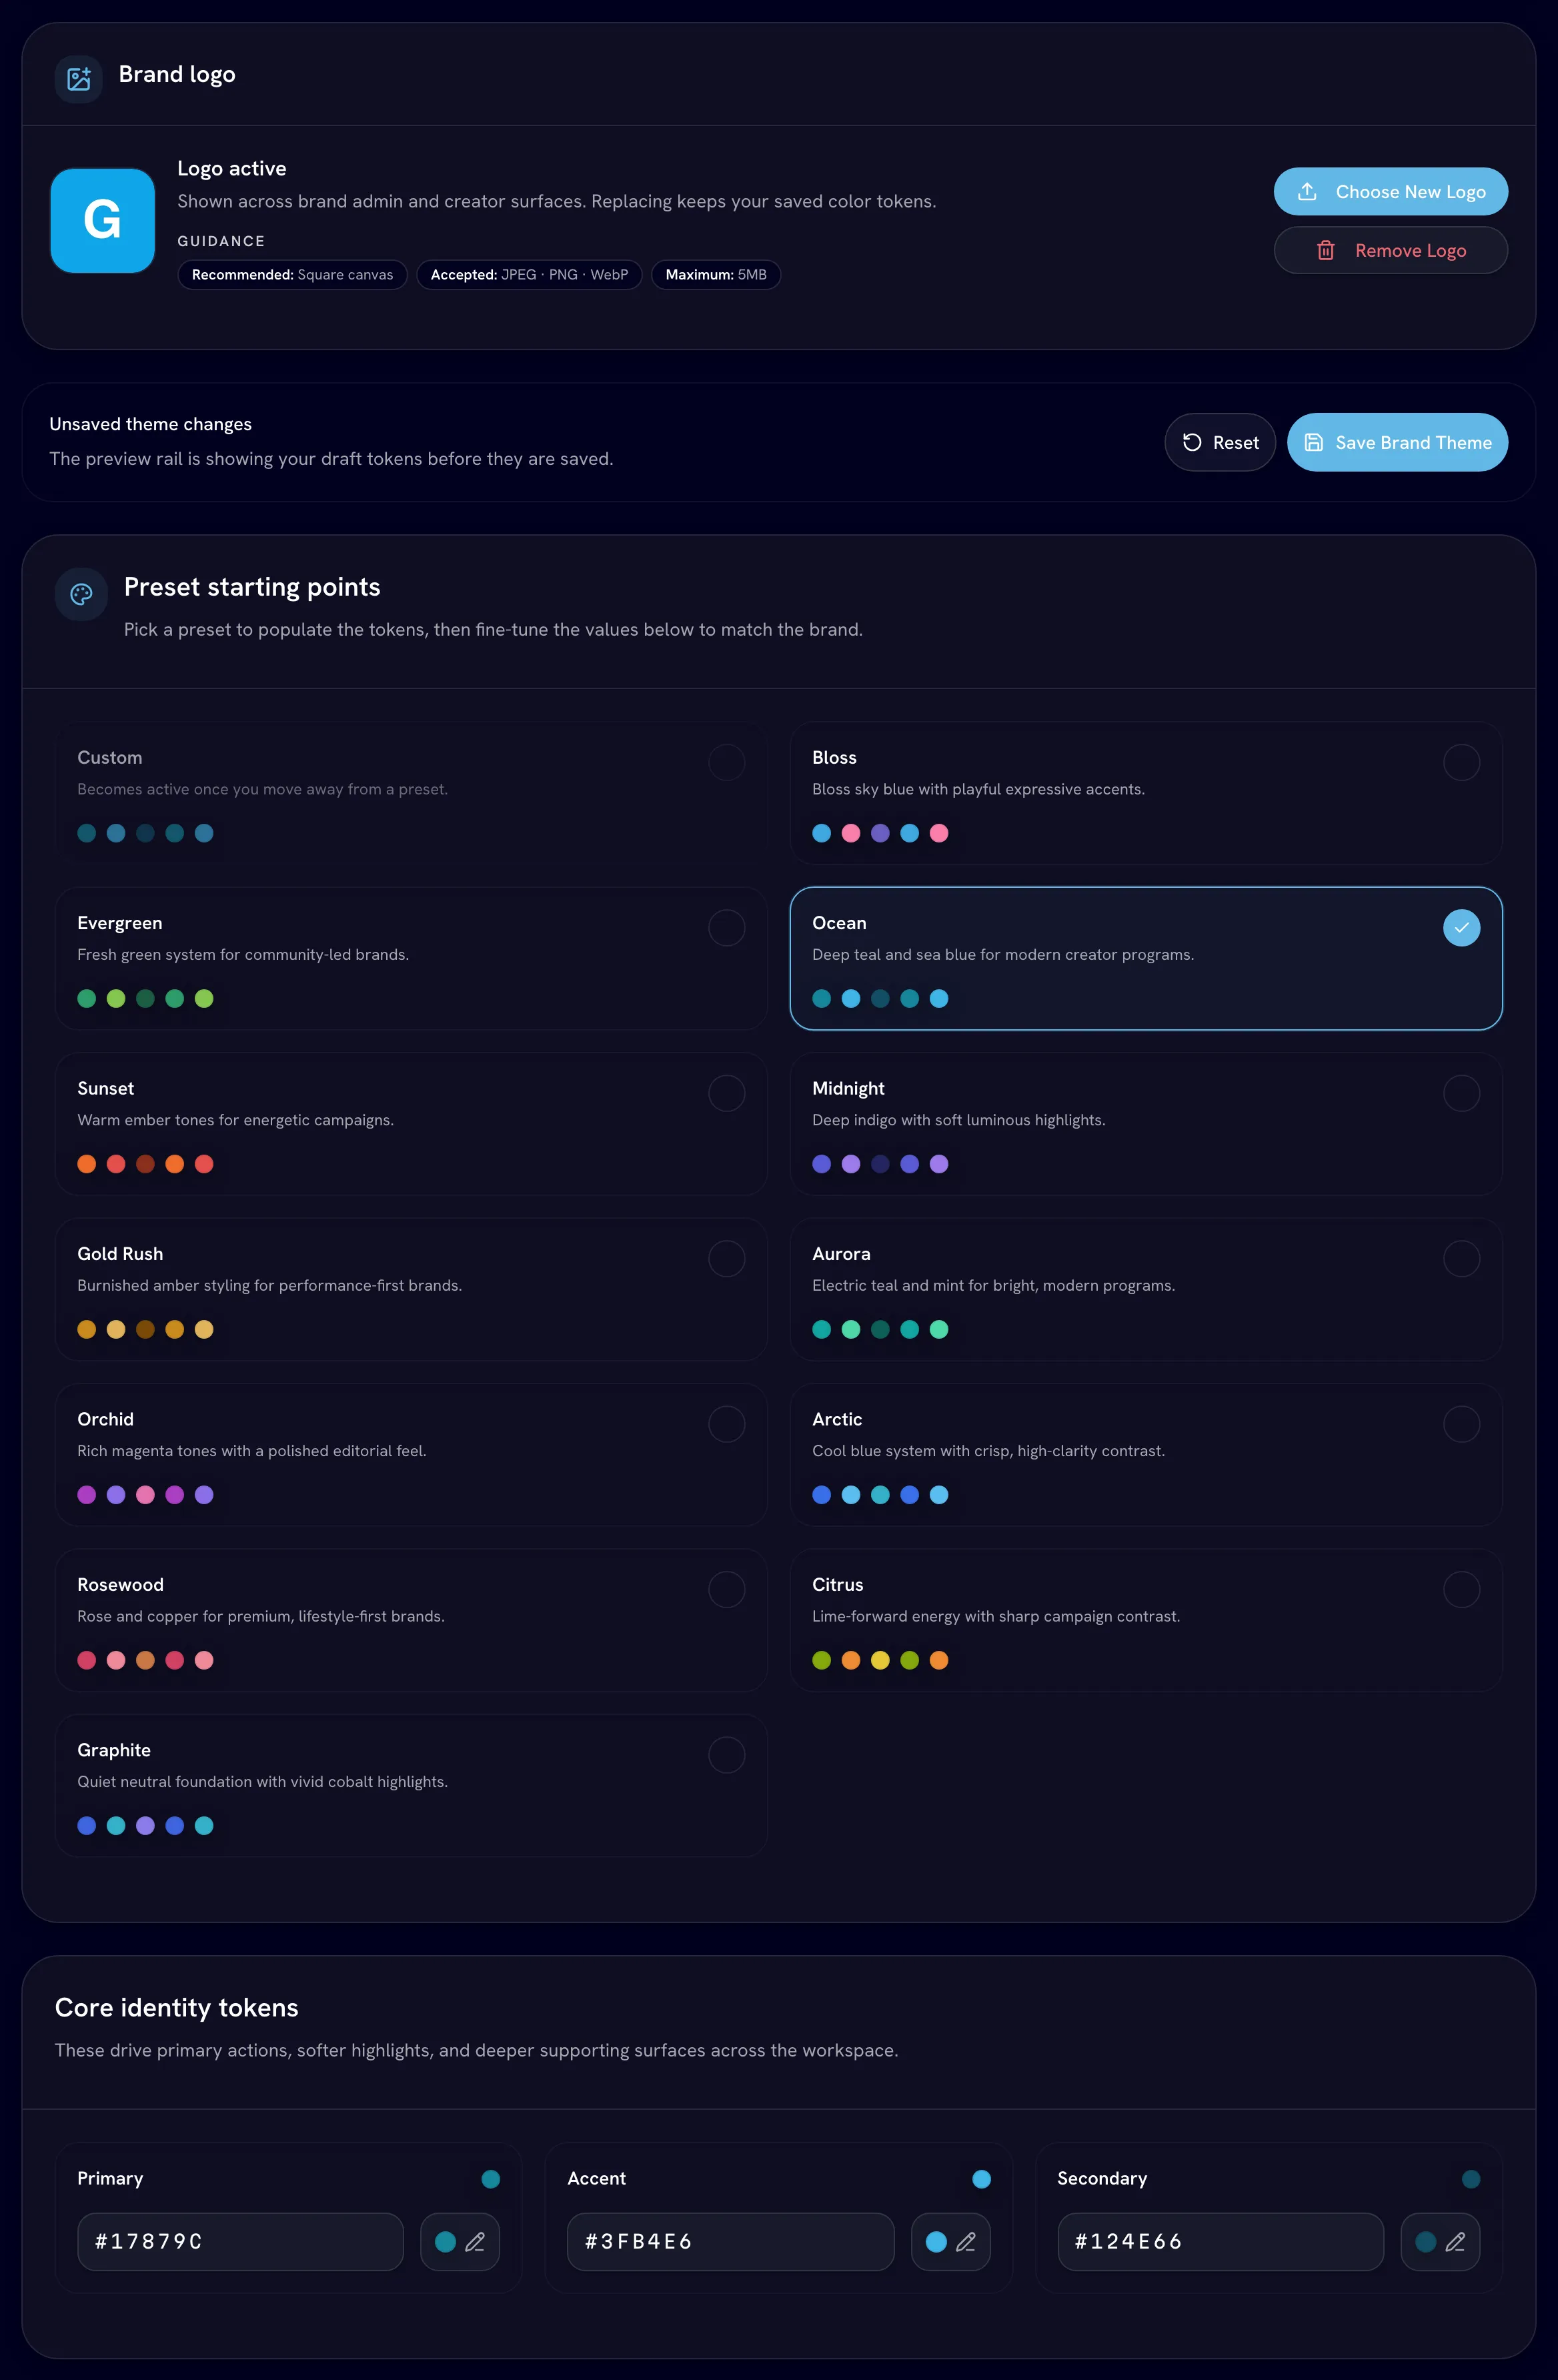Save the brand theme
The height and width of the screenshot is (2380, 1558).
(1397, 442)
